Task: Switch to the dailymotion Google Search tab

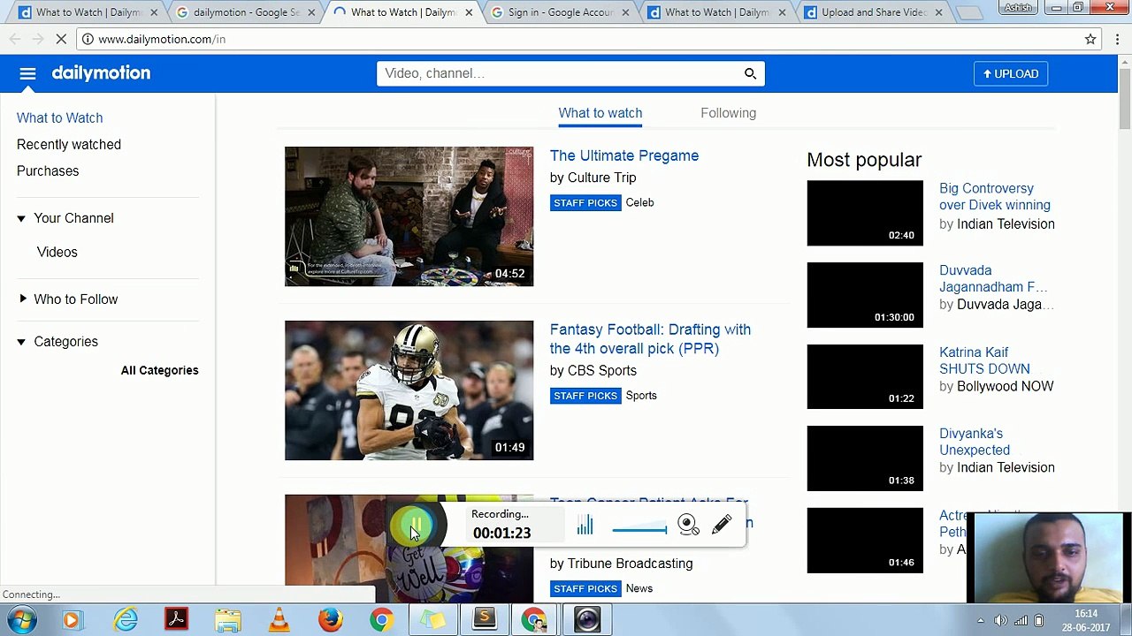Action: (x=245, y=12)
